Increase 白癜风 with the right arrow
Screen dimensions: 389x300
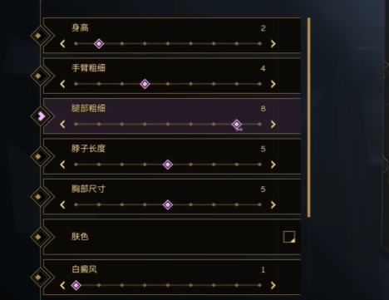point(273,285)
